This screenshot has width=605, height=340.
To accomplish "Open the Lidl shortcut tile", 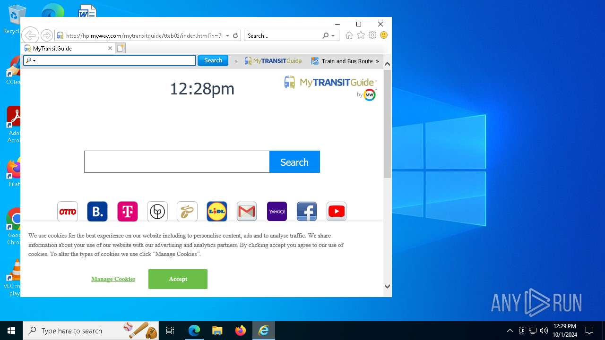I will [x=217, y=212].
